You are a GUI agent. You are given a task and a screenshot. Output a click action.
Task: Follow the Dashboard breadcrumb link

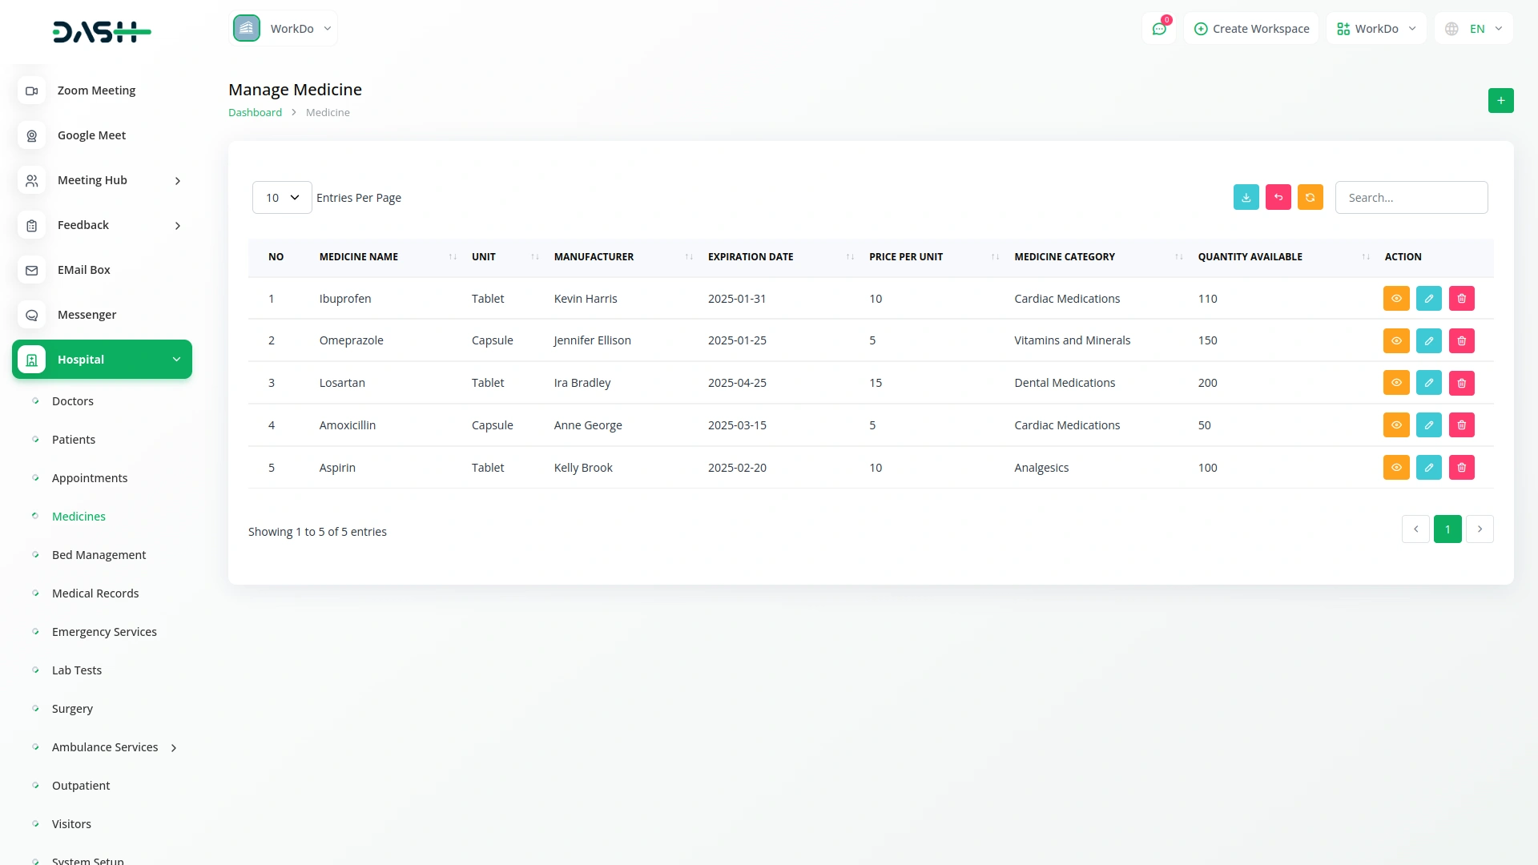255,113
